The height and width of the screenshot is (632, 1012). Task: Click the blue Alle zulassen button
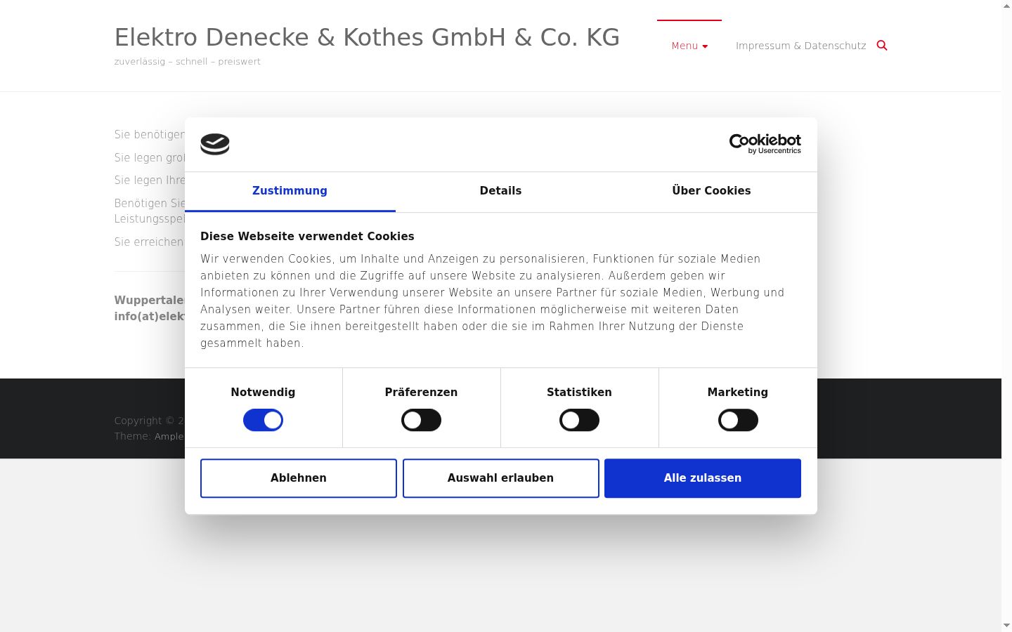pos(703,478)
